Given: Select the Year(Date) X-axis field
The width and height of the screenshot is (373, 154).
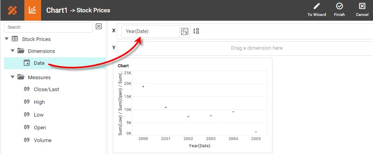Looking at the screenshot, I should click(x=150, y=31).
